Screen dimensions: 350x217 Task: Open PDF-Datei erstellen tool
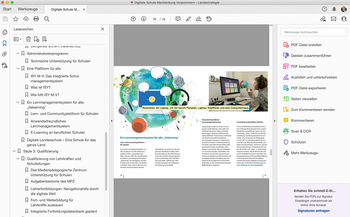[306, 45]
